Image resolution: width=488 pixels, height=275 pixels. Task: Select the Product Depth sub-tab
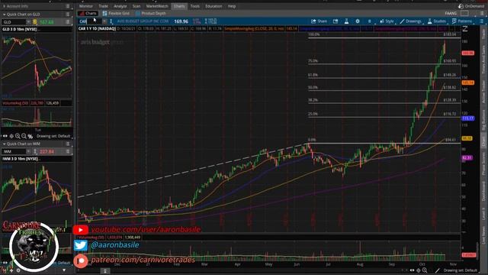pos(151,14)
